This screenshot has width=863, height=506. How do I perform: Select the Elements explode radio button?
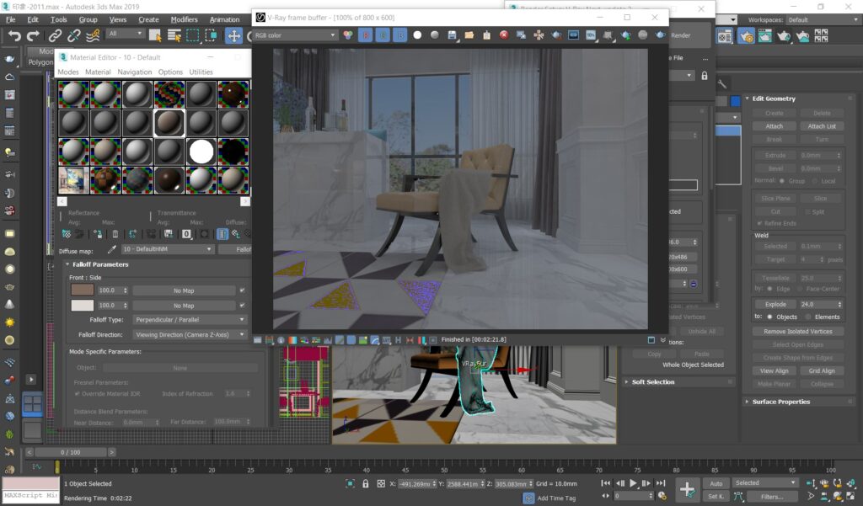(x=808, y=317)
